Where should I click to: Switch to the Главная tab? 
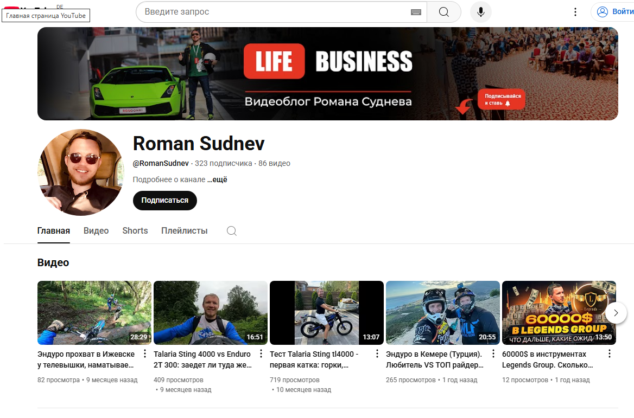[53, 231]
